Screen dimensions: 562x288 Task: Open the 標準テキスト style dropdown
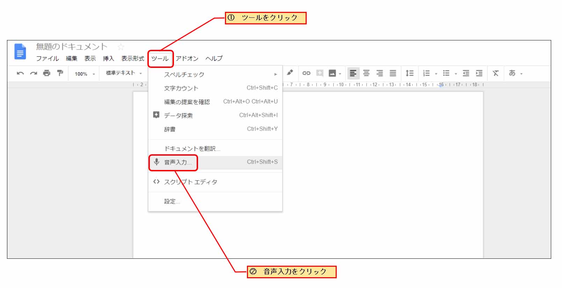[x=124, y=73]
